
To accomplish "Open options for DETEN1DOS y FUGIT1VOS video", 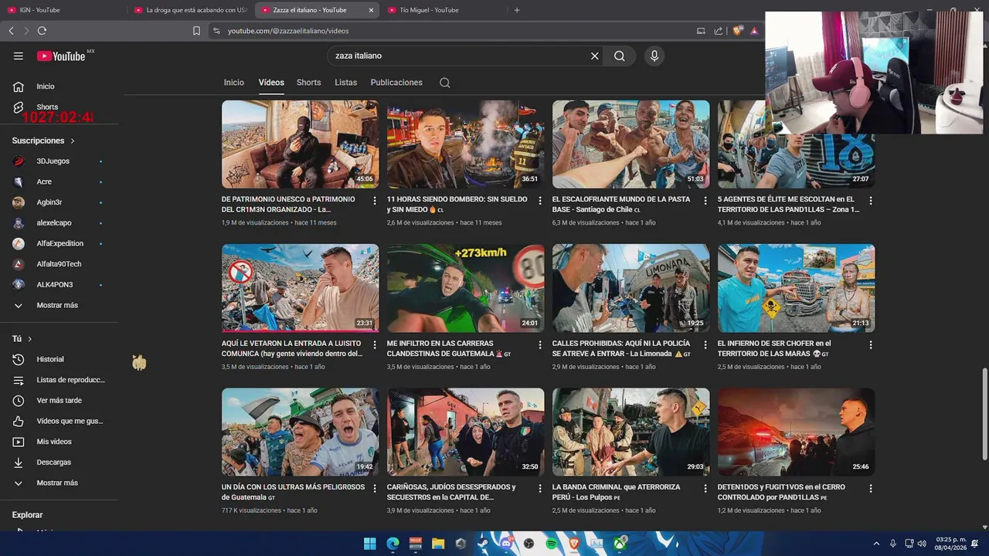I will [x=871, y=488].
